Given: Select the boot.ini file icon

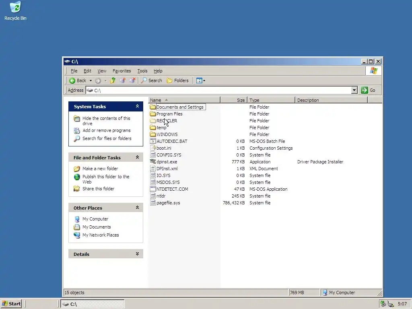Looking at the screenshot, I should pos(152,148).
